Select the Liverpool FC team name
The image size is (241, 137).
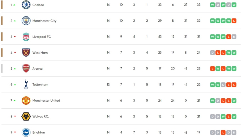pyautogui.click(x=41, y=37)
